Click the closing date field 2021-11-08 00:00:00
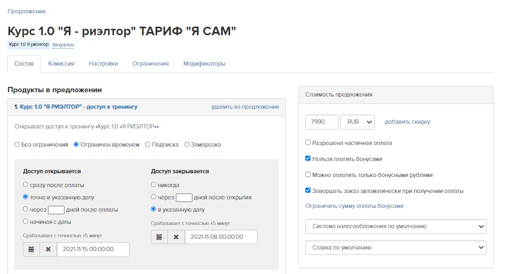 point(221,237)
